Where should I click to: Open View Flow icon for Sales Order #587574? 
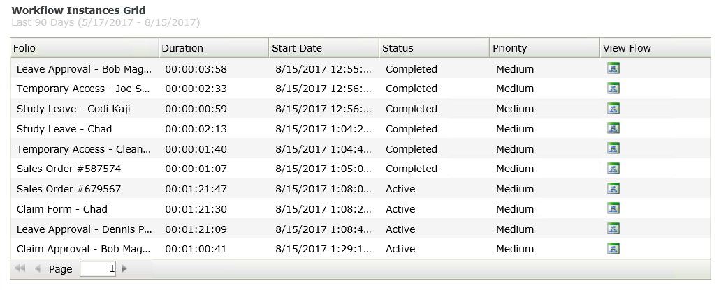click(x=613, y=169)
